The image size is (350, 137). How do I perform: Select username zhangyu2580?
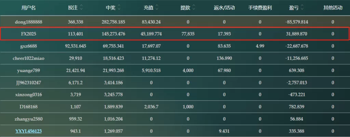pos(29,119)
